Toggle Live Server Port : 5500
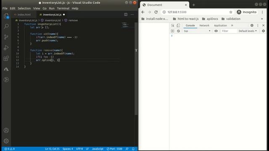The width and height of the screenshot is (269, 151). click(x=114, y=149)
